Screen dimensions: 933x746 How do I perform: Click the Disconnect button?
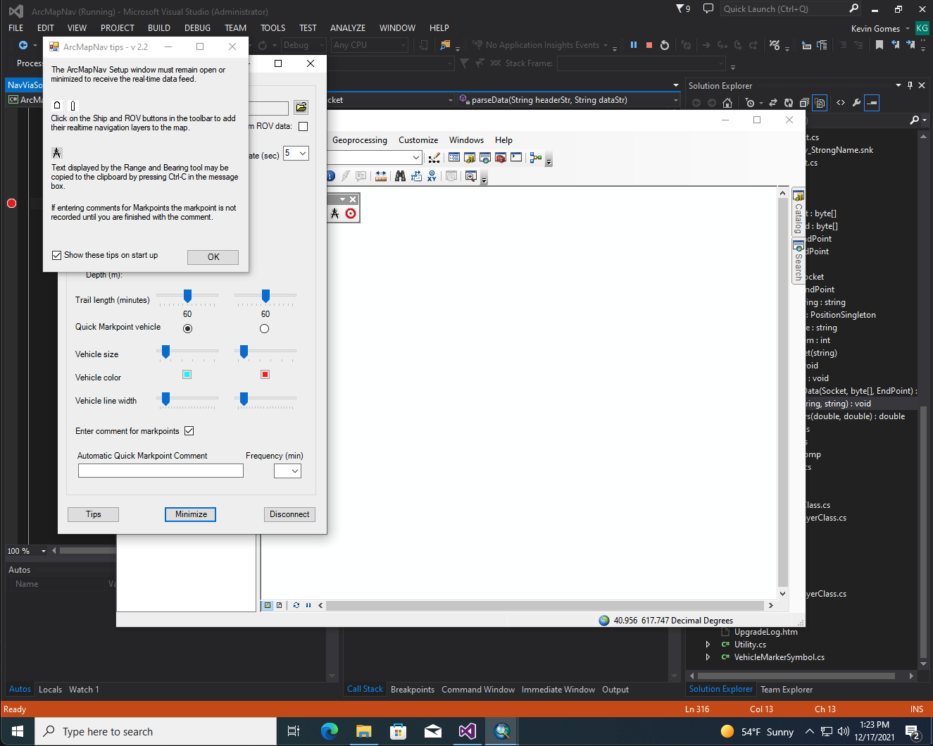(x=289, y=514)
